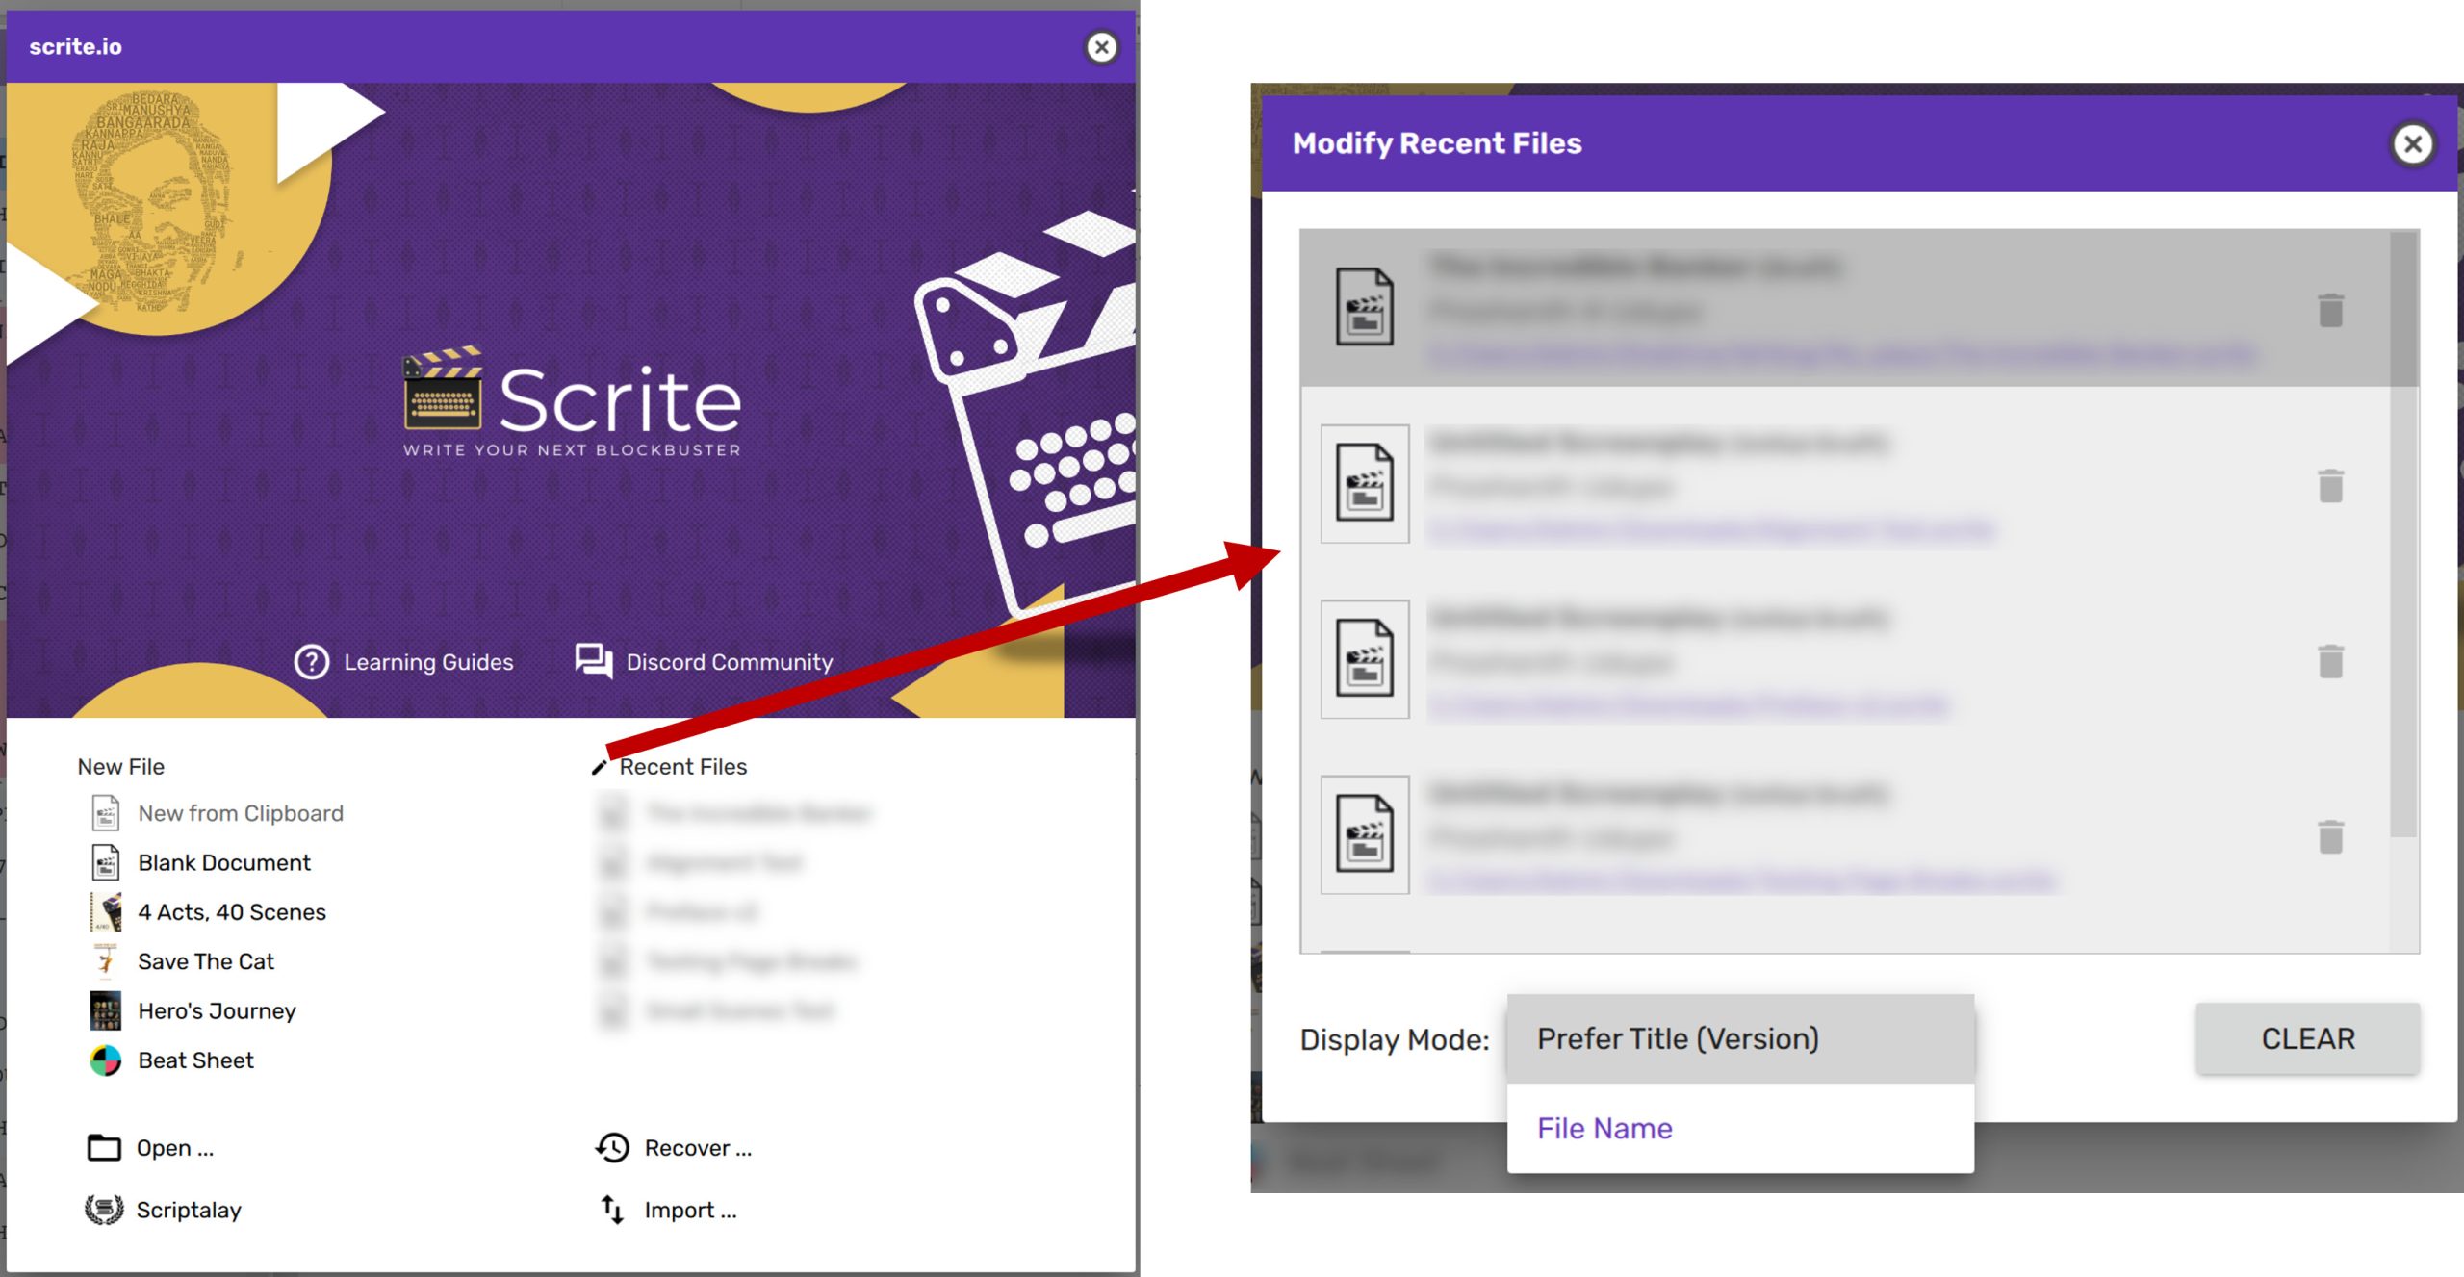This screenshot has height=1277, width=2464.
Task: Pick the Save The Cat template
Action: pyautogui.click(x=206, y=961)
